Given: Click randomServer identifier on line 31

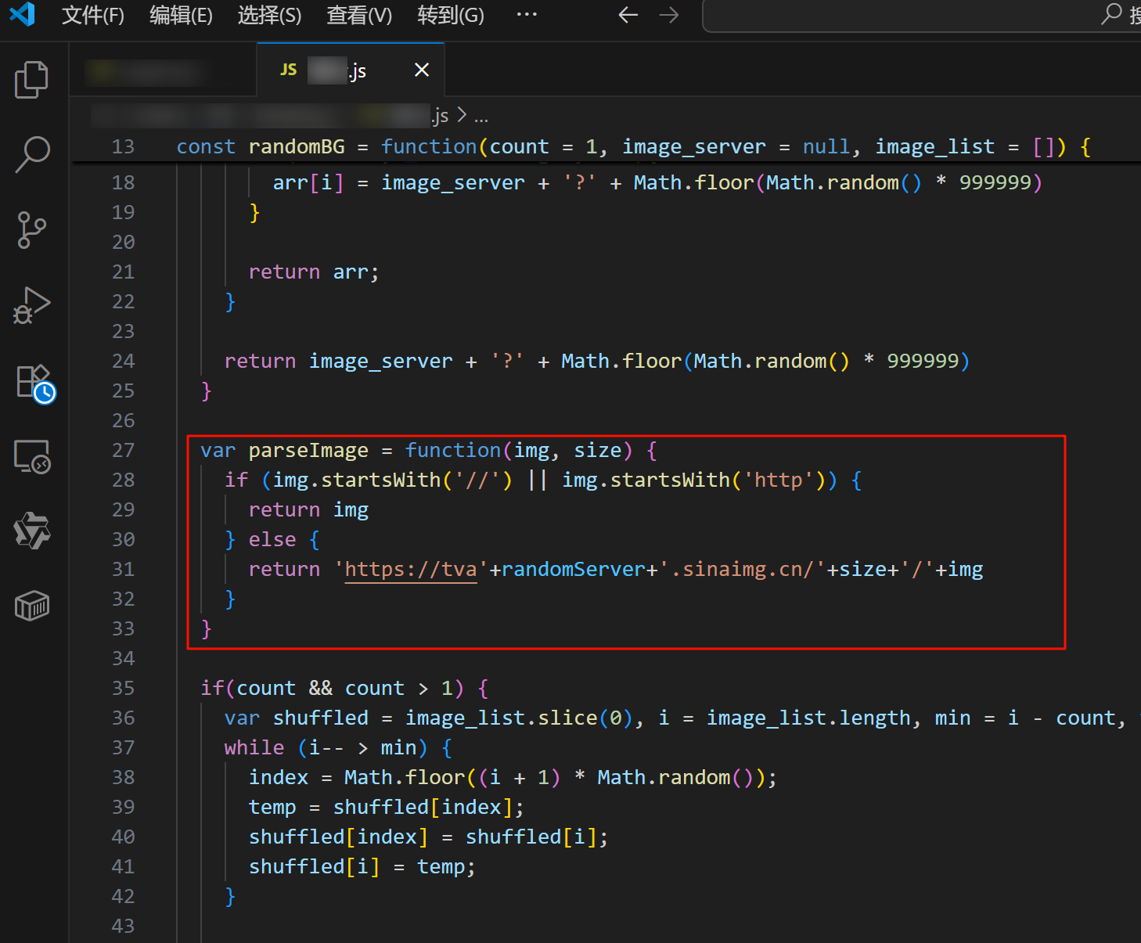Looking at the screenshot, I should [574, 569].
